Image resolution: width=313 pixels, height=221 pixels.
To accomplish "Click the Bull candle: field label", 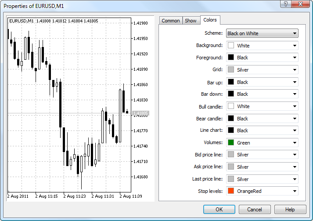I will tap(211, 107).
